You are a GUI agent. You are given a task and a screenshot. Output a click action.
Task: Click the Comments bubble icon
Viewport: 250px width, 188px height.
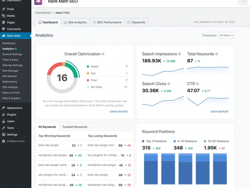[3, 29]
